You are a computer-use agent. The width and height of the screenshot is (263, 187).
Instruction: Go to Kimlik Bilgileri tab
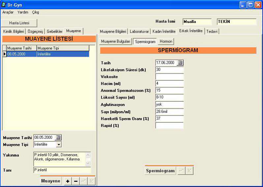pyautogui.click(x=14, y=31)
